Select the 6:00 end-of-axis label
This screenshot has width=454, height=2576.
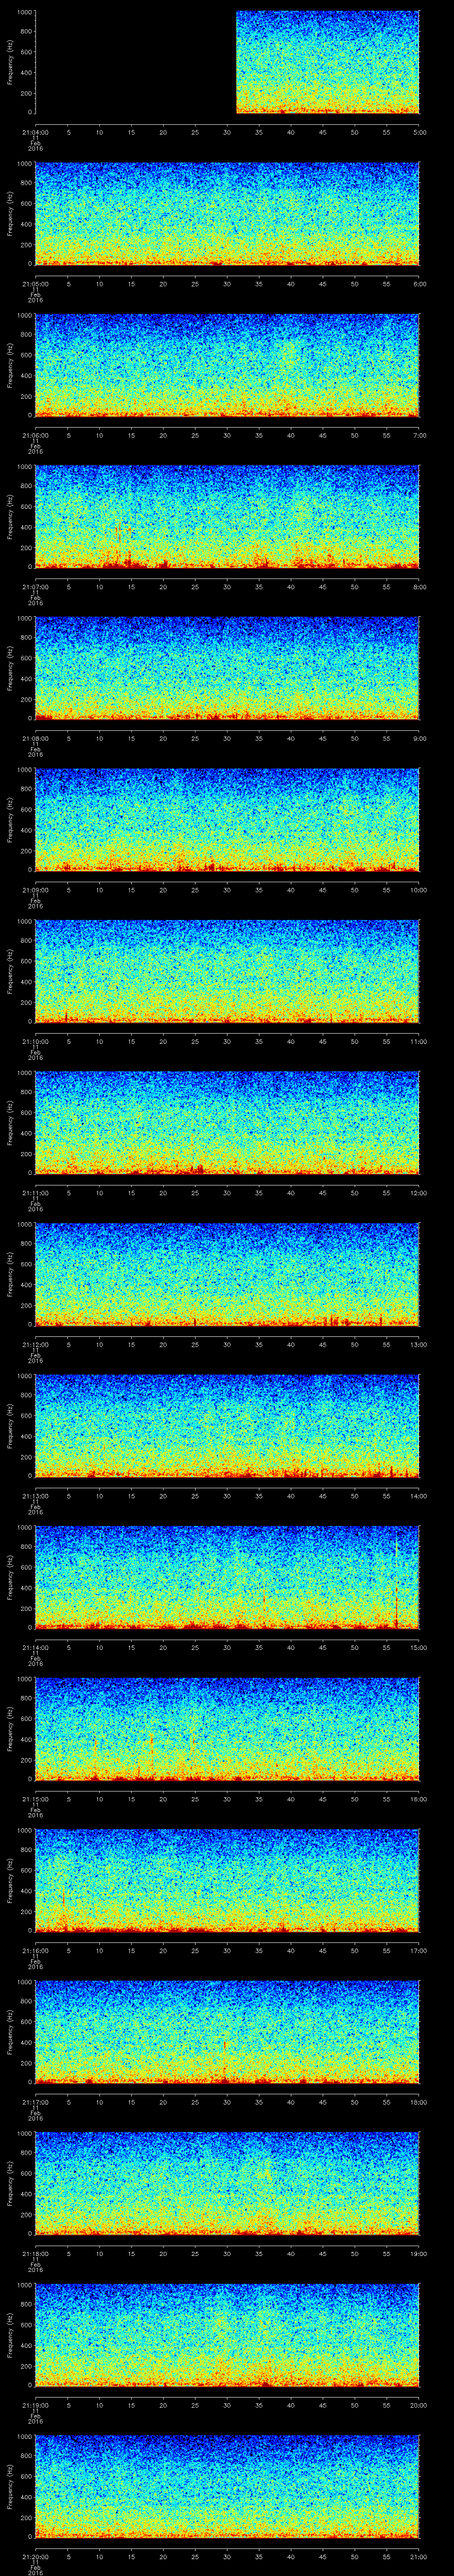[419, 284]
